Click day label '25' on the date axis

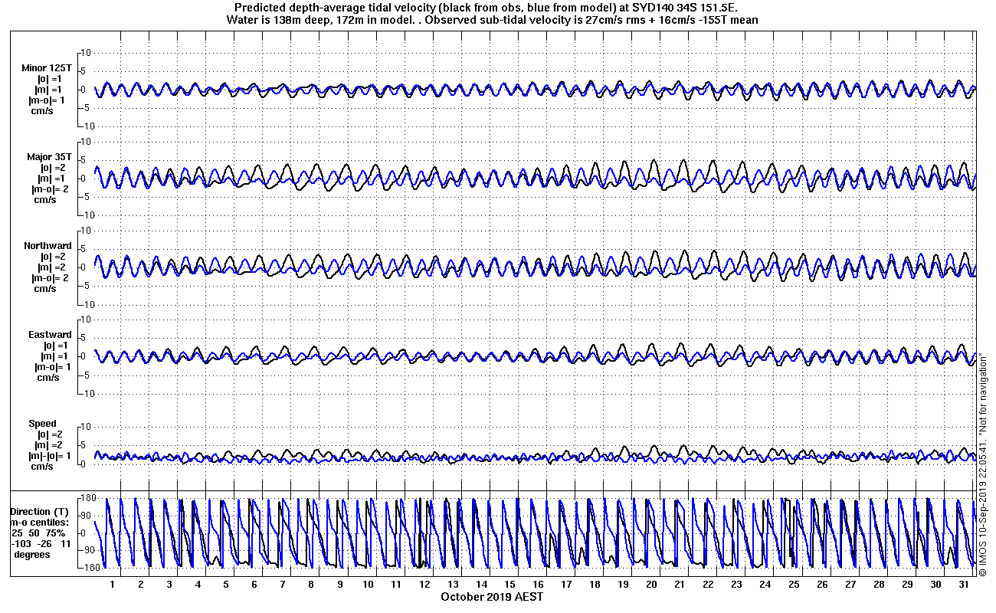[793, 584]
